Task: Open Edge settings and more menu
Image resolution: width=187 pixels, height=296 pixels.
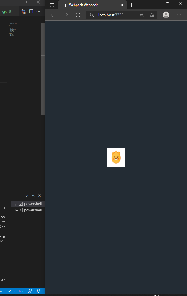Action: pos(179,15)
